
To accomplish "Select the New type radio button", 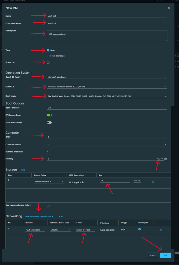I will (x=48, y=50).
